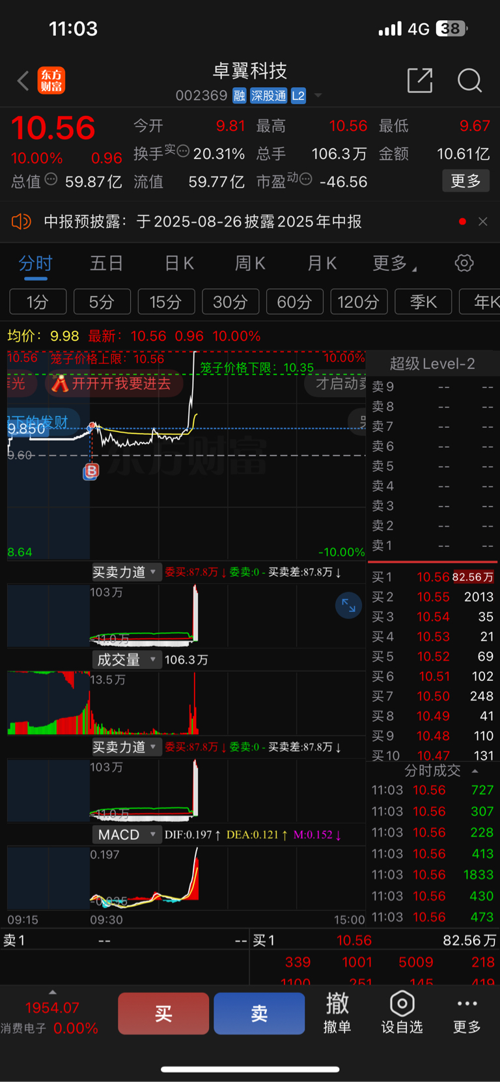
Task: Select the 120分 interval
Action: [x=359, y=302]
